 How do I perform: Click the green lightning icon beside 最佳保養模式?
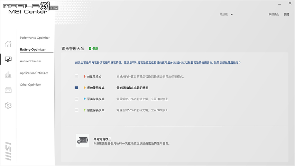85,110
